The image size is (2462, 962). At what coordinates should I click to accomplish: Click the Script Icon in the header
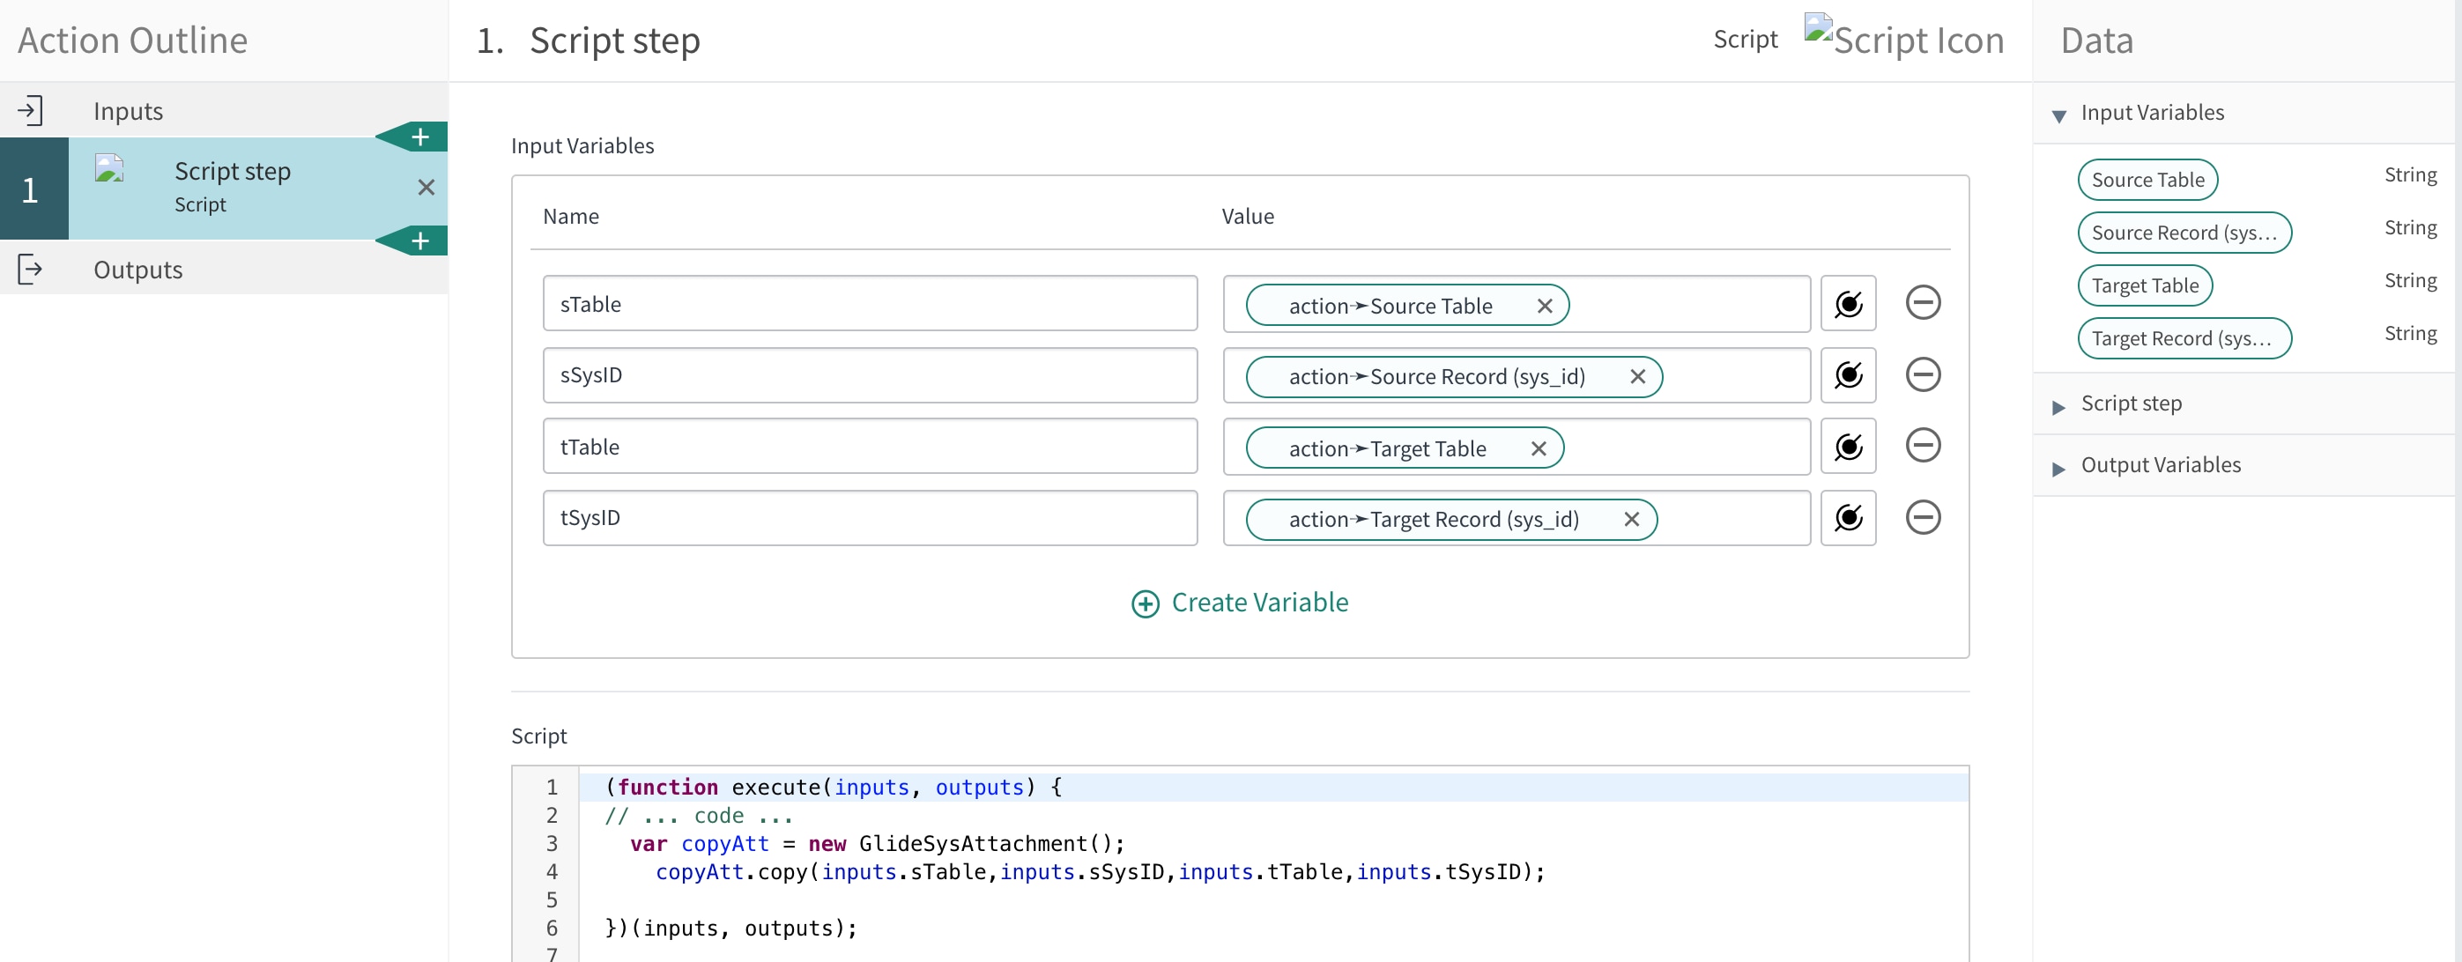coord(1904,39)
